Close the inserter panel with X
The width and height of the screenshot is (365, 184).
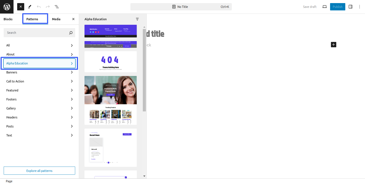(x=74, y=19)
